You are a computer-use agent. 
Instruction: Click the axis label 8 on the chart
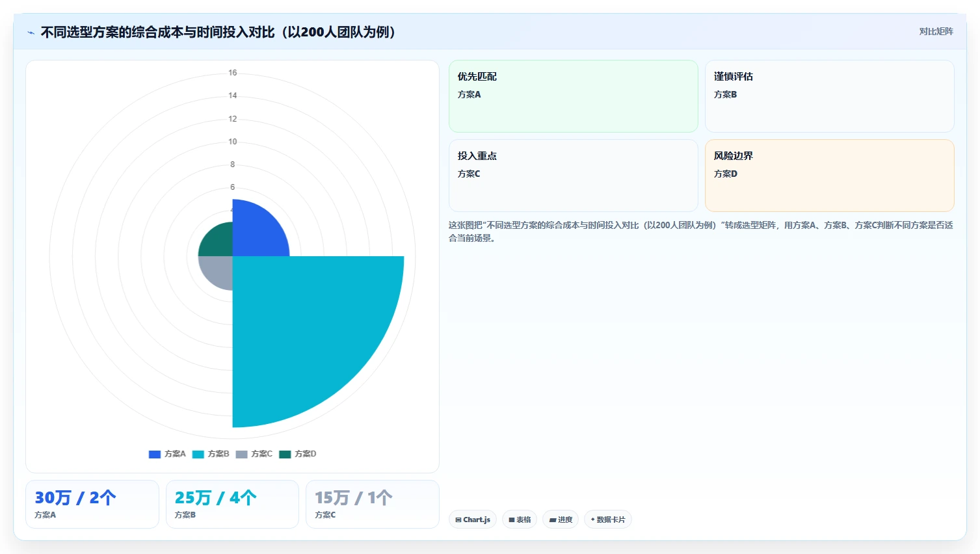233,165
